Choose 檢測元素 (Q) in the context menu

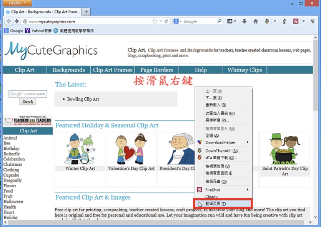point(223,181)
